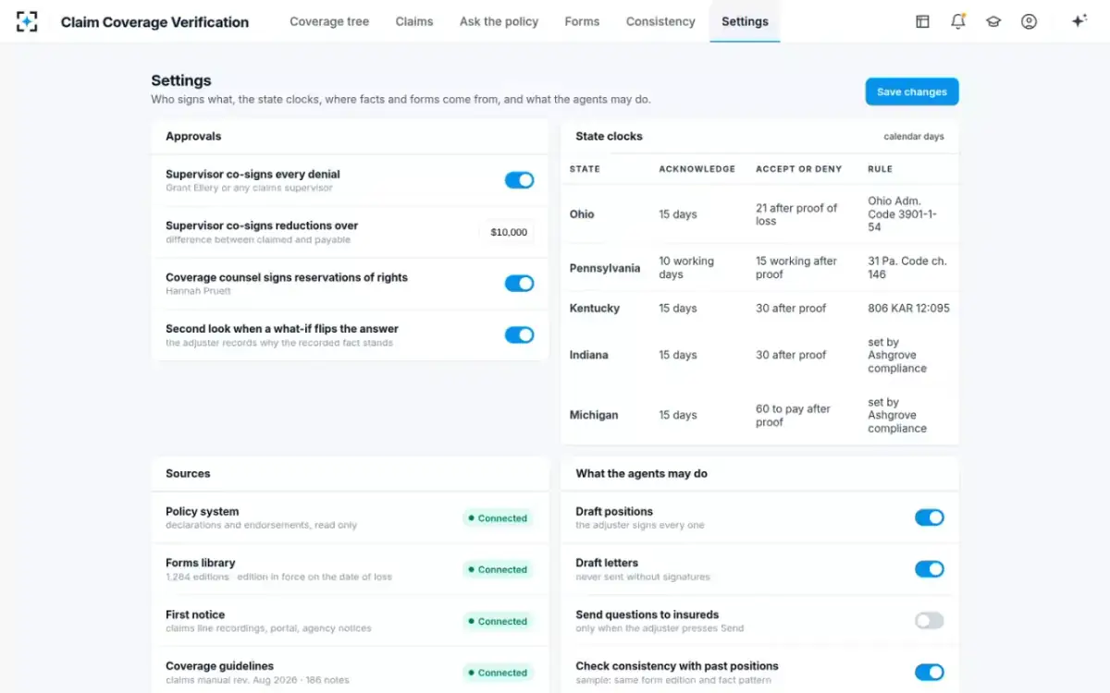Click the Approvals section heading

click(x=193, y=136)
